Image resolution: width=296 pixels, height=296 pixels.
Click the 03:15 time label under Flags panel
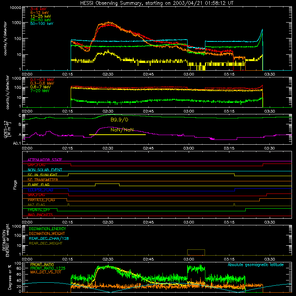click(x=229, y=222)
